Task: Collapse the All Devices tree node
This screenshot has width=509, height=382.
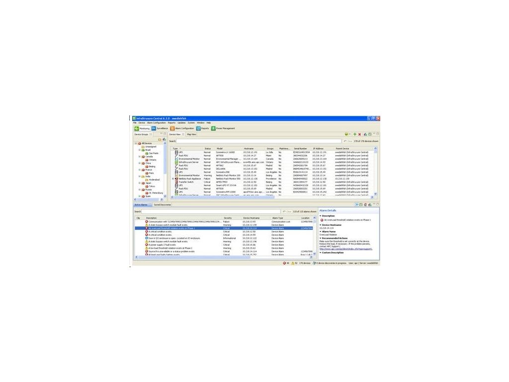Action: (136, 143)
